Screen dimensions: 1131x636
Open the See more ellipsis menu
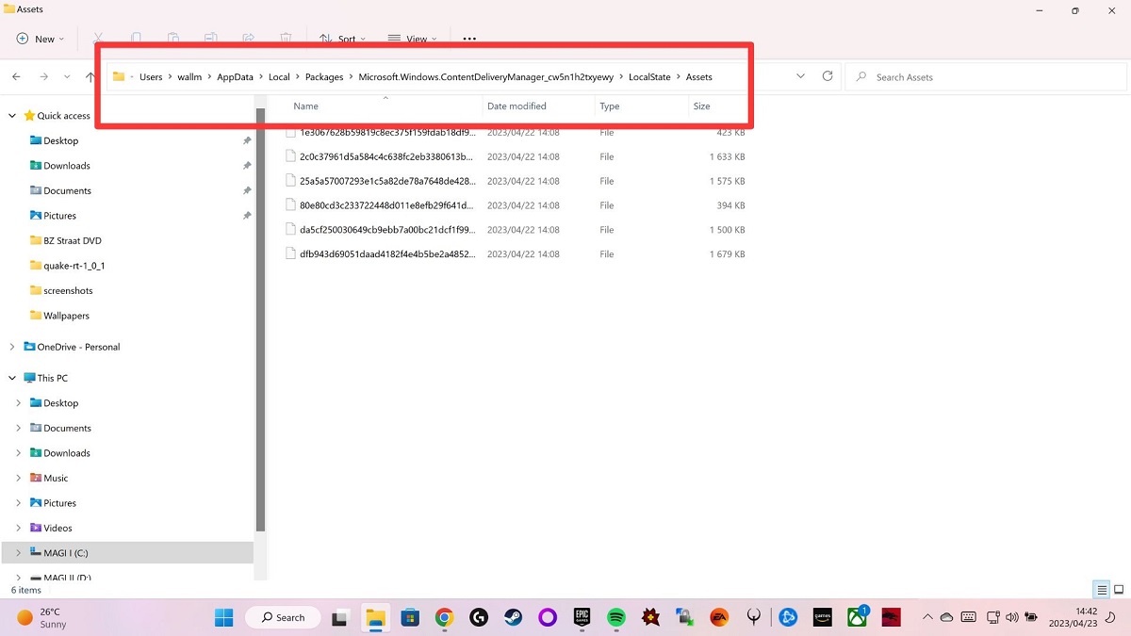(x=468, y=38)
